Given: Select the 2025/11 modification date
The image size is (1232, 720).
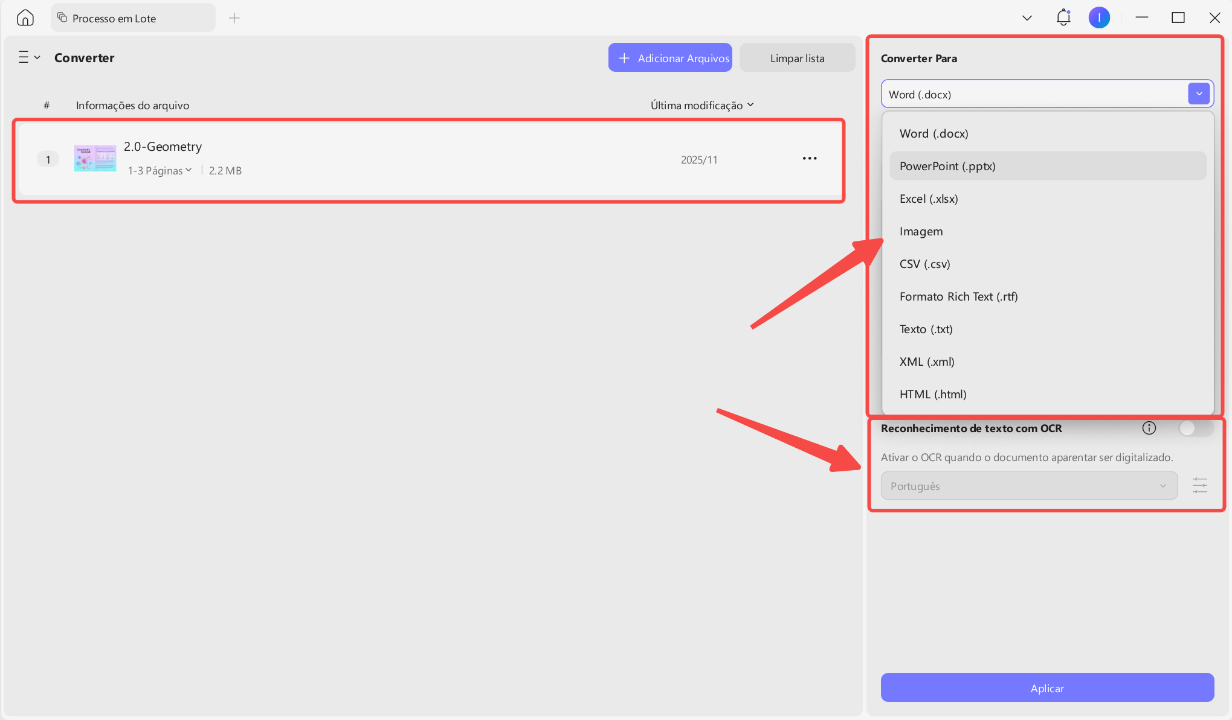Looking at the screenshot, I should click(x=699, y=159).
